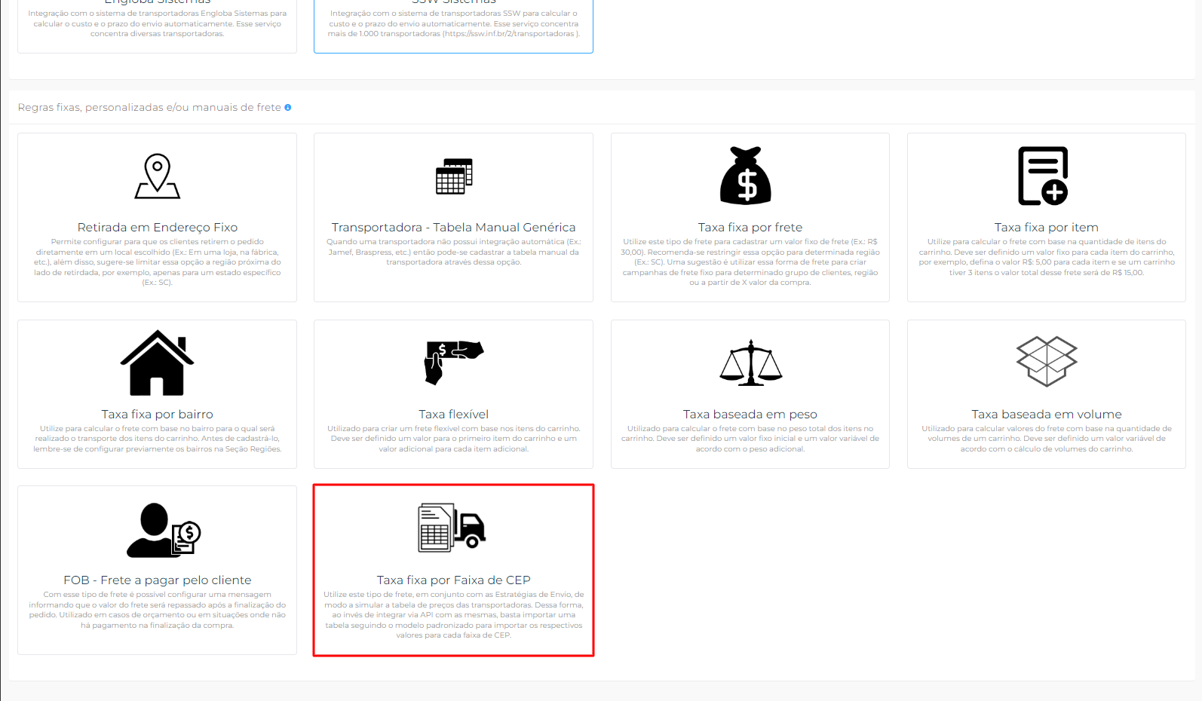Image resolution: width=1202 pixels, height=701 pixels.
Task: Click description text under FOB - Frete a pagar
Action: [158, 610]
